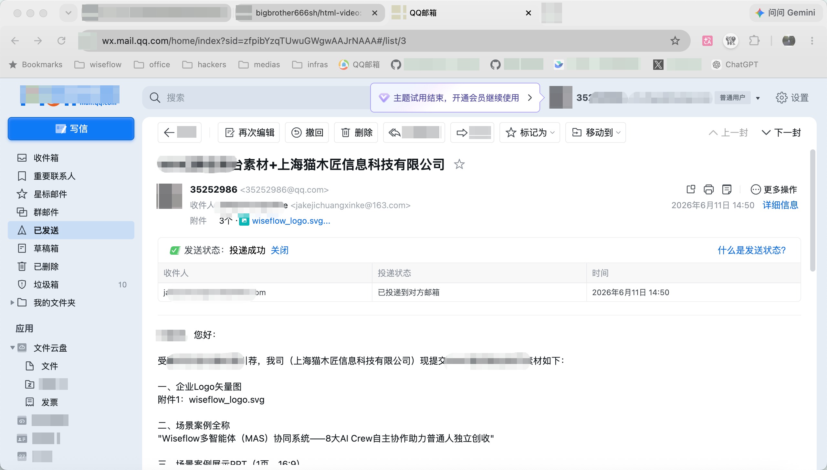The height and width of the screenshot is (470, 827).
Task: Select the 已发送 sent folder
Action: [x=71, y=230]
